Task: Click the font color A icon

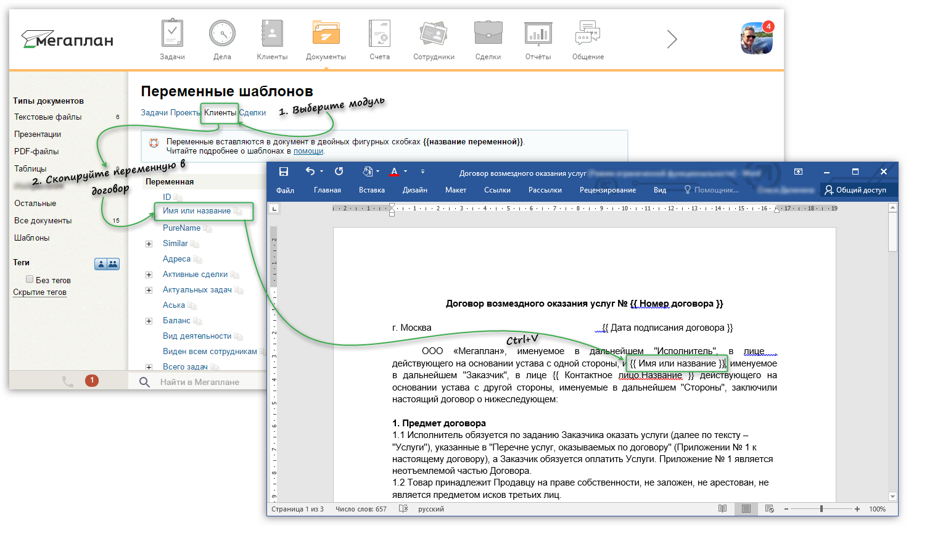Action: pyautogui.click(x=395, y=172)
